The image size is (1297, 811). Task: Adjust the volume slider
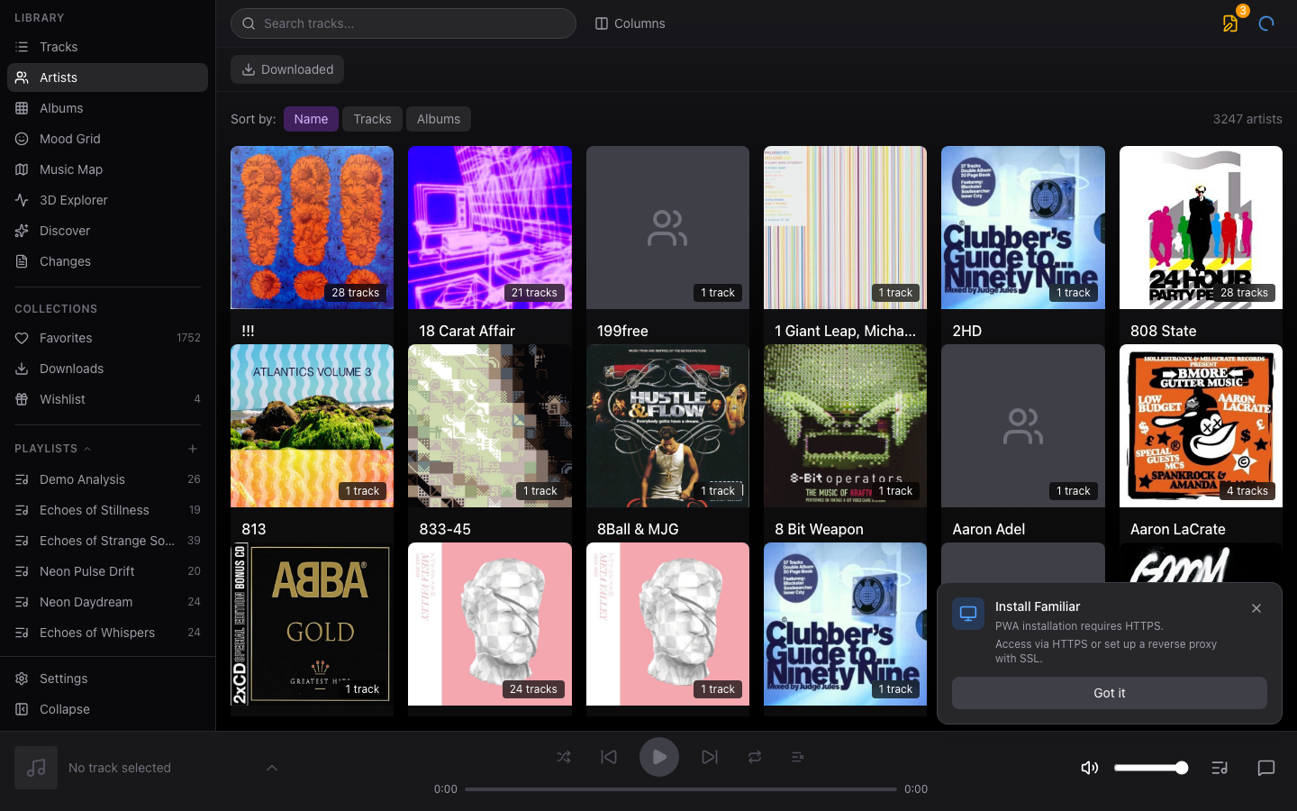(1151, 768)
